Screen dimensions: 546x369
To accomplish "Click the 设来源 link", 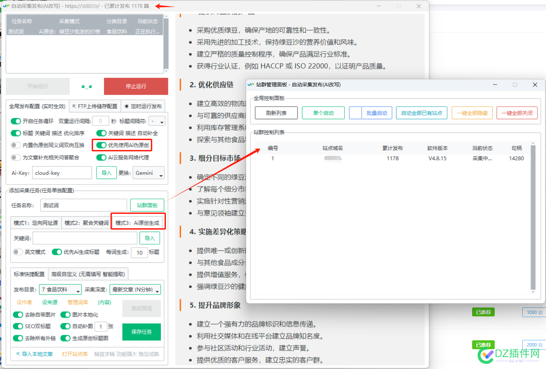I will (50, 302).
